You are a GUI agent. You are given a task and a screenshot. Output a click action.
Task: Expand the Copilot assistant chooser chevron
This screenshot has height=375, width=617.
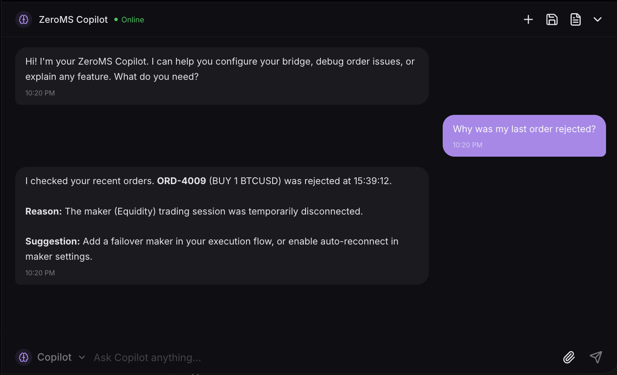click(81, 357)
